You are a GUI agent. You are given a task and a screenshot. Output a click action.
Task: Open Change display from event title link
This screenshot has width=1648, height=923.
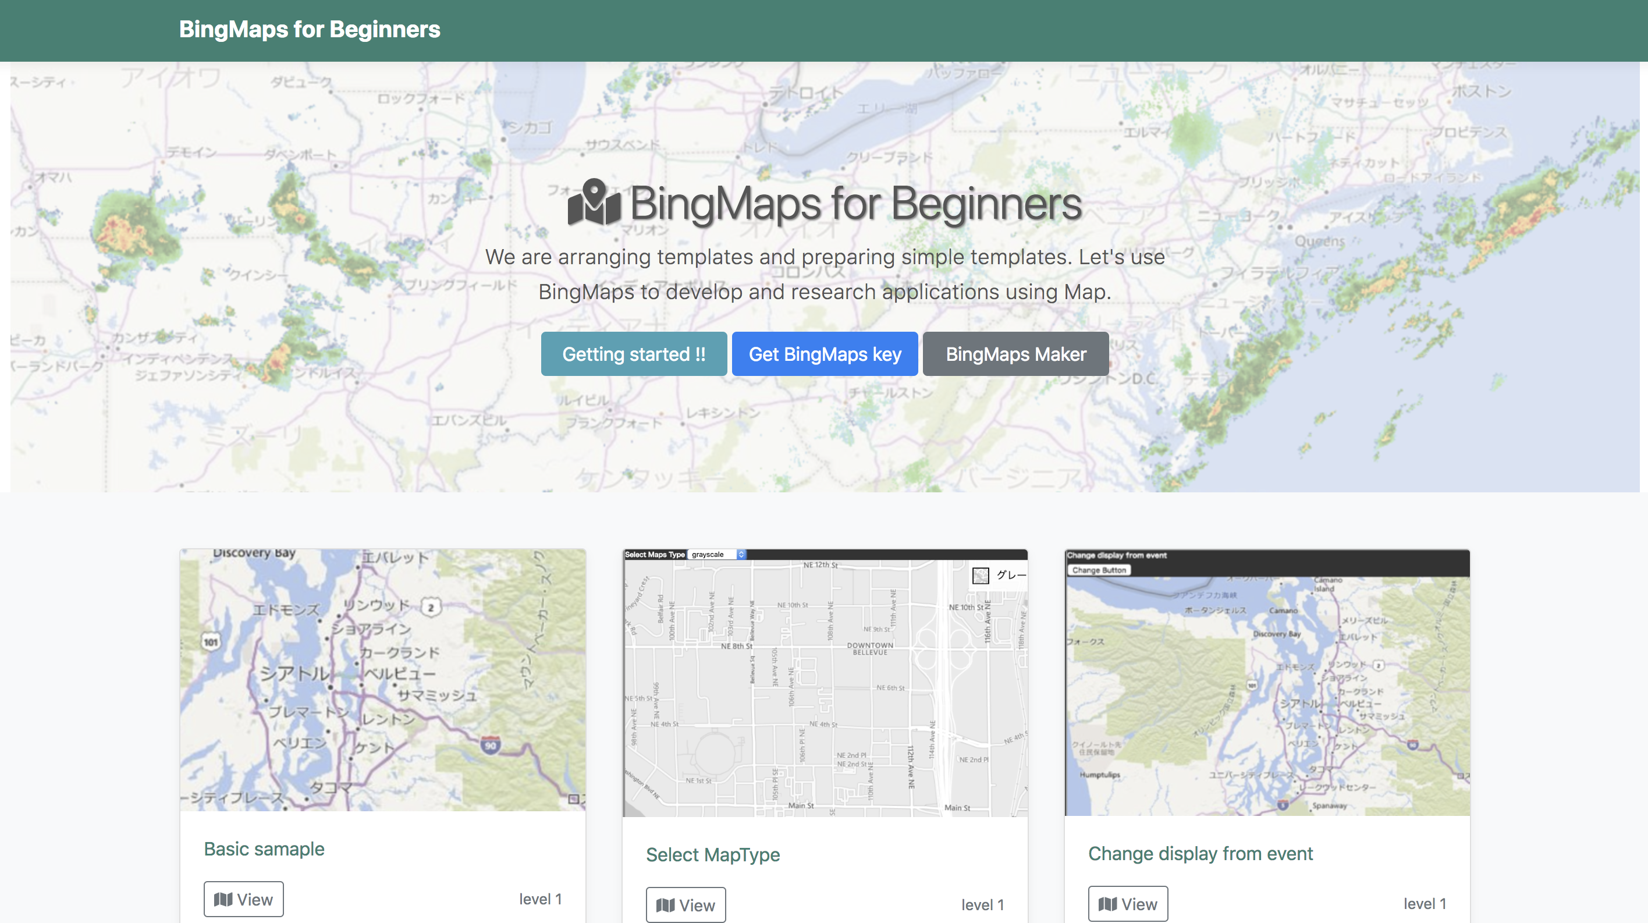click(1200, 853)
